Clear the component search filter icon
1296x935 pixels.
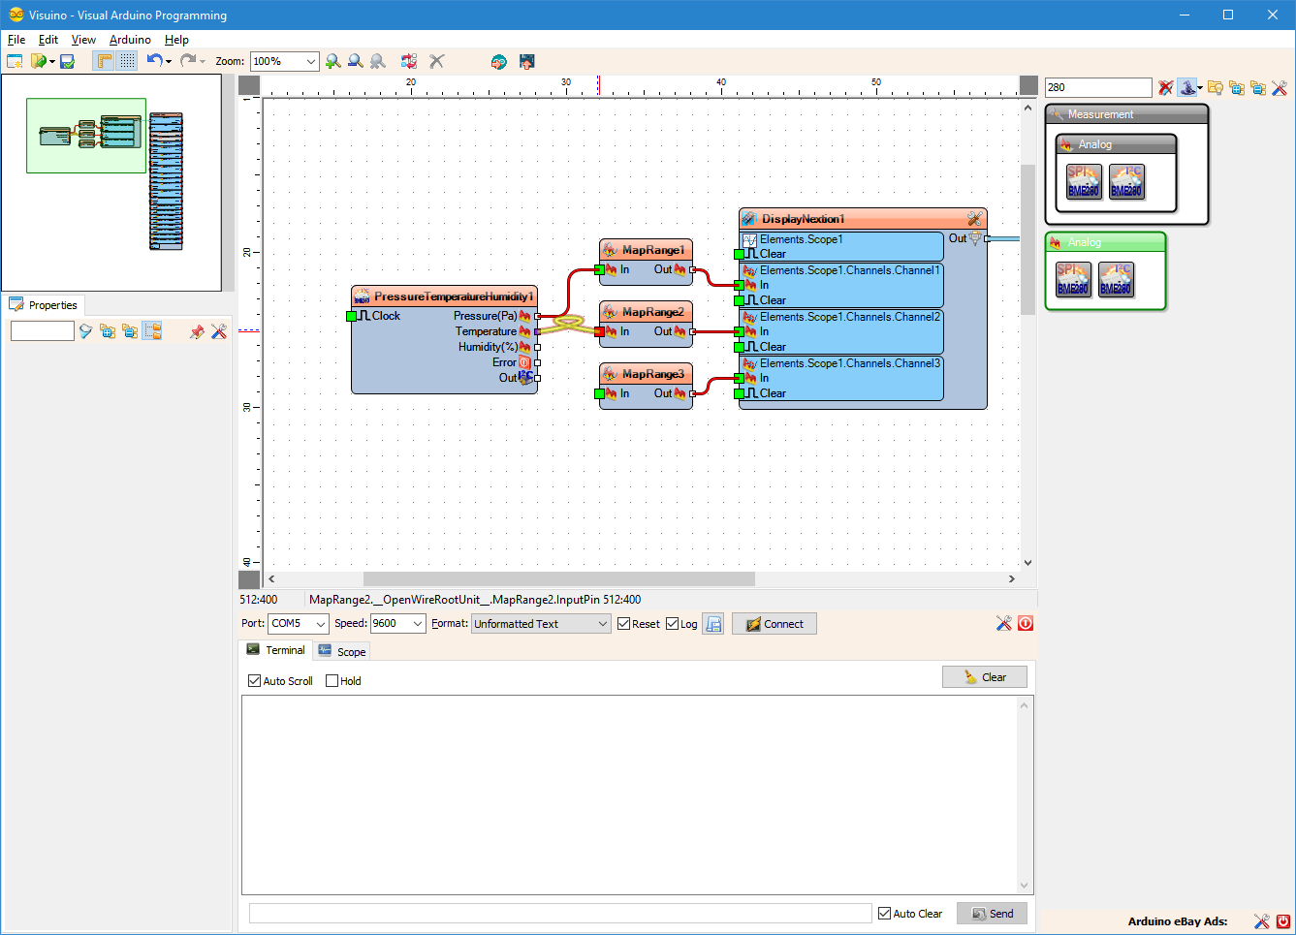1165,87
